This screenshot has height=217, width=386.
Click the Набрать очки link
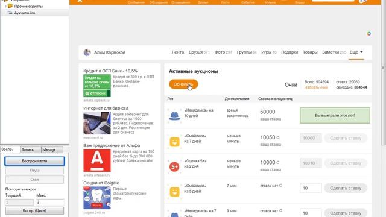(316, 87)
